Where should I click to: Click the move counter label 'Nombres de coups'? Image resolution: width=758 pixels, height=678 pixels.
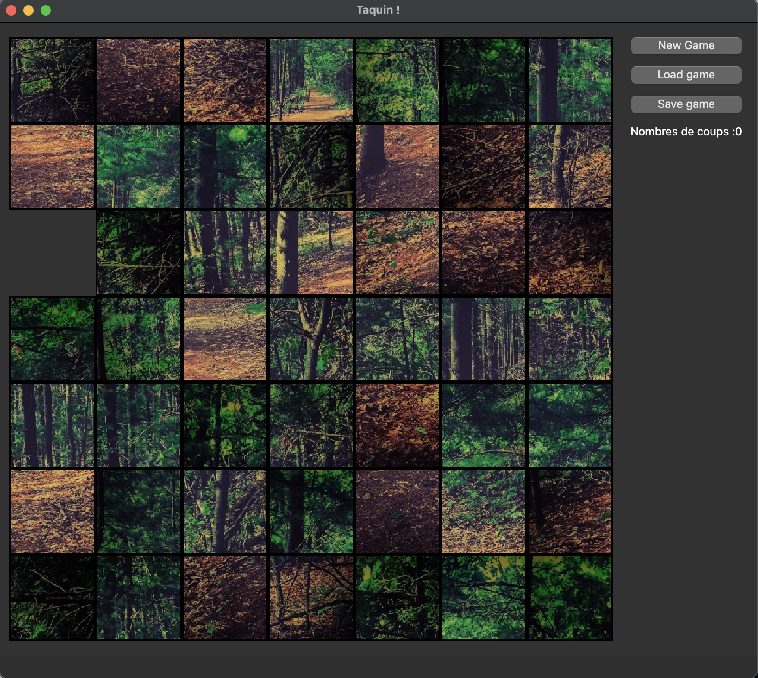(x=686, y=132)
